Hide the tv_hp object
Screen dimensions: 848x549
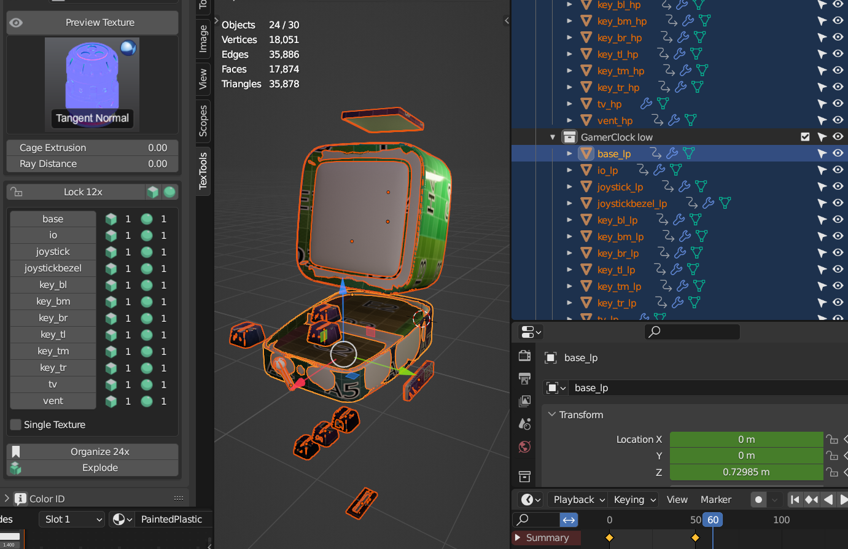tap(838, 103)
